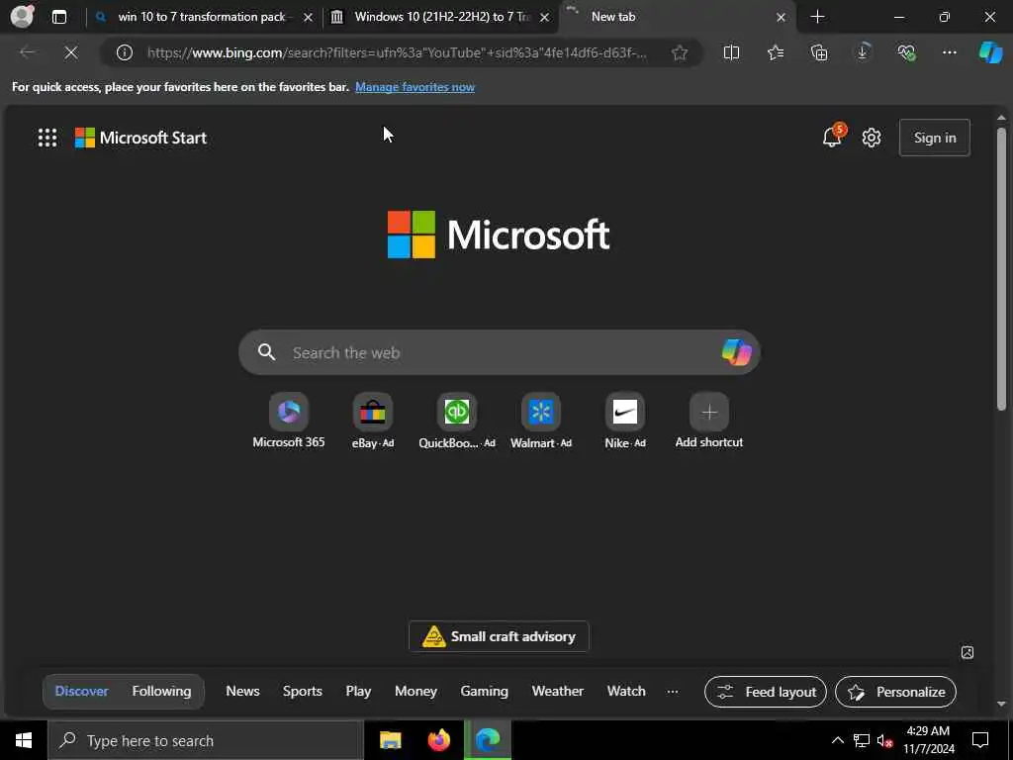Image resolution: width=1013 pixels, height=760 pixels.
Task: Close the New tab tab
Action: click(x=781, y=18)
